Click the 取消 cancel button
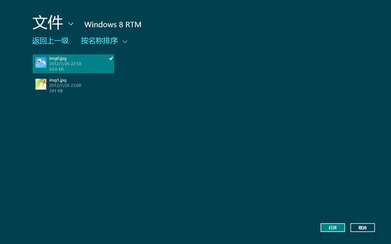The image size is (391, 244). pyautogui.click(x=363, y=228)
